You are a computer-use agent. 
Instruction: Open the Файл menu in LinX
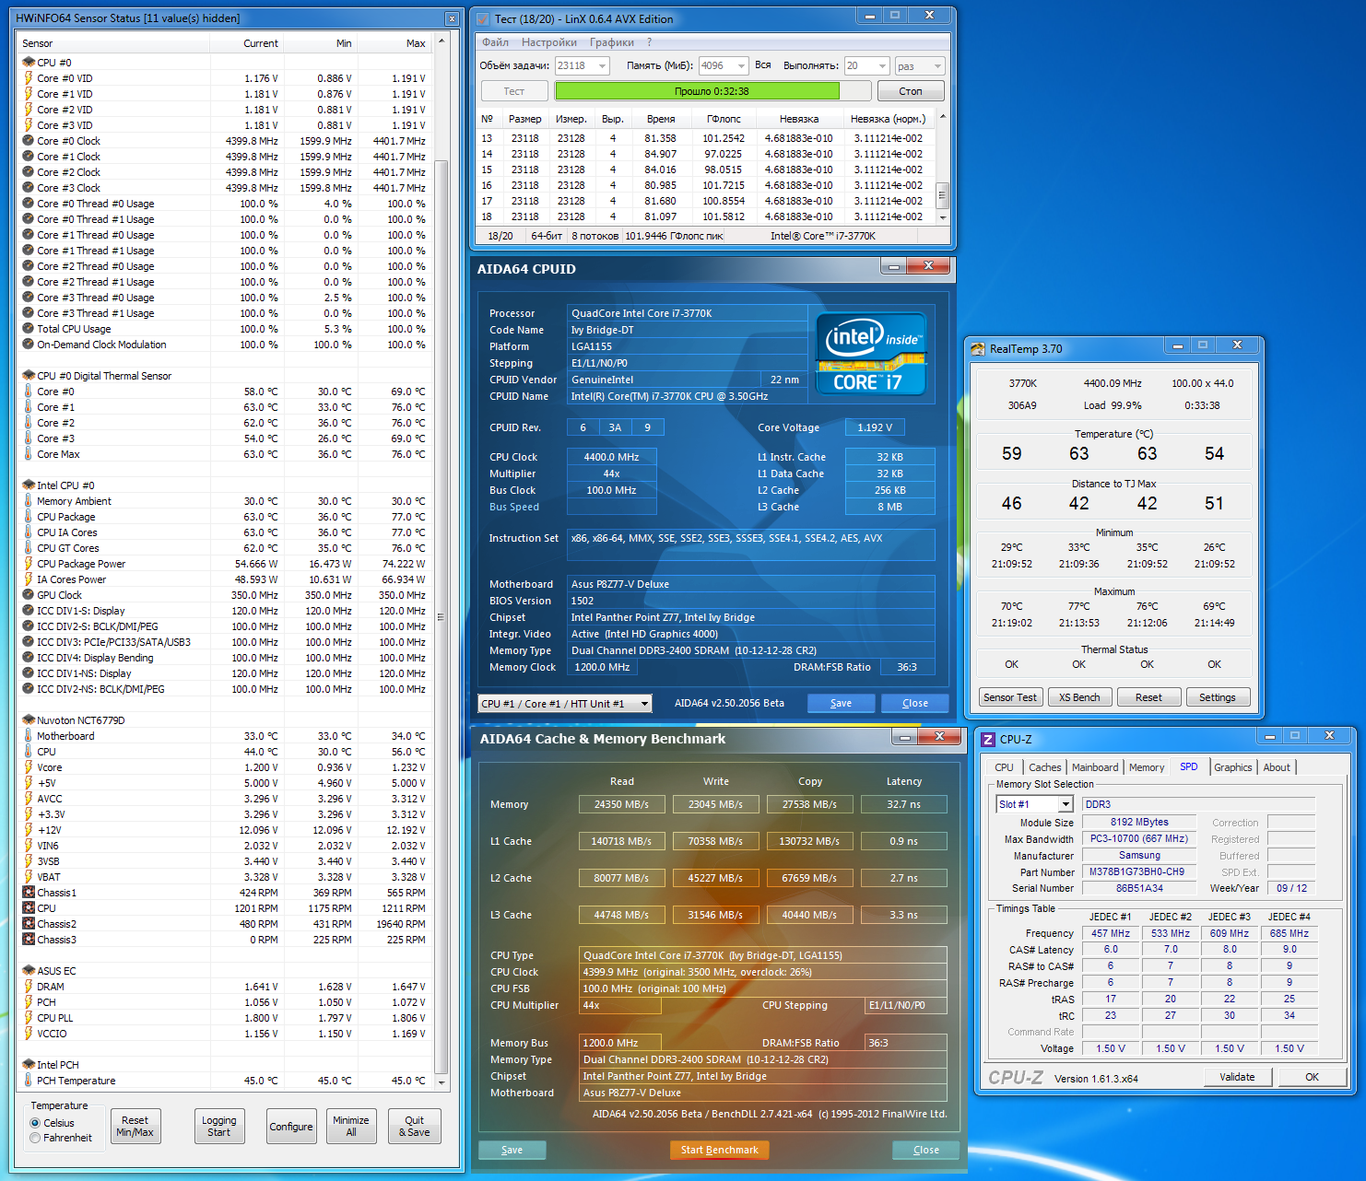coord(495,42)
